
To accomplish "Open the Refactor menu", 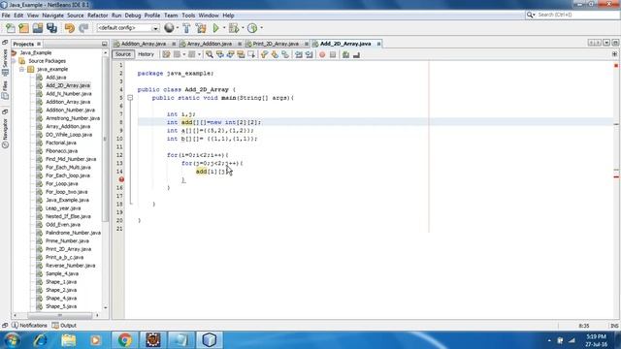I will [x=97, y=16].
